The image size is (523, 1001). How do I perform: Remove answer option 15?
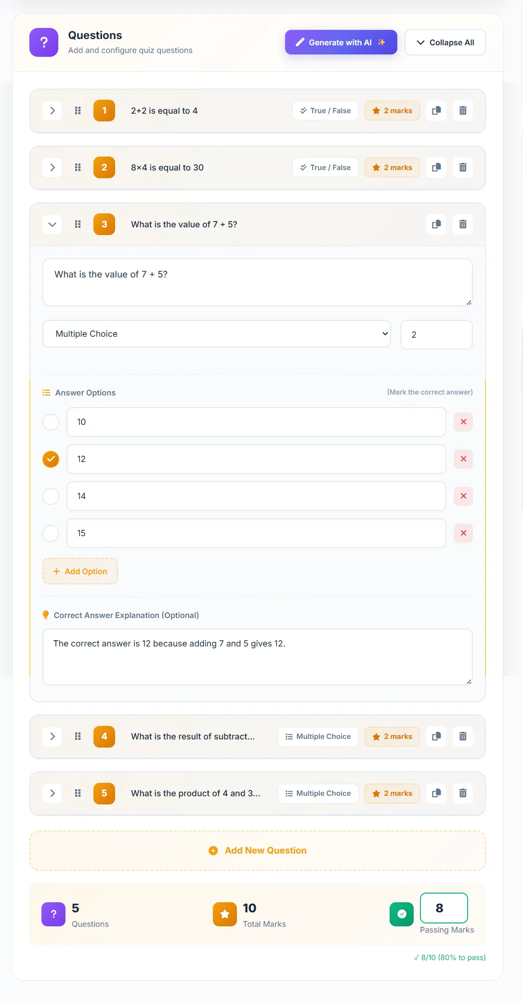pyautogui.click(x=463, y=533)
